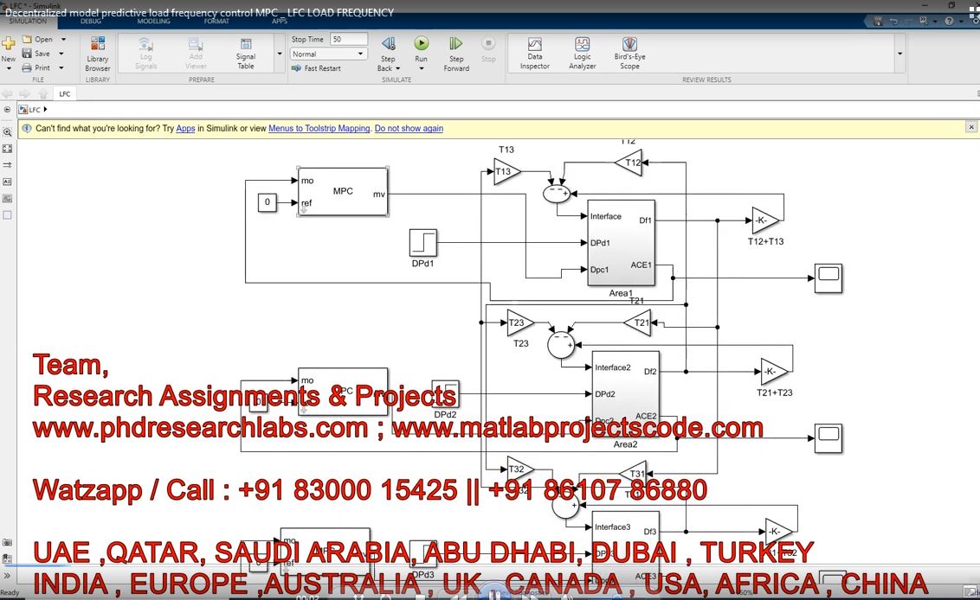980x600 pixels.
Task: Select the Area box tool in the left palette
Action: pyautogui.click(x=8, y=214)
